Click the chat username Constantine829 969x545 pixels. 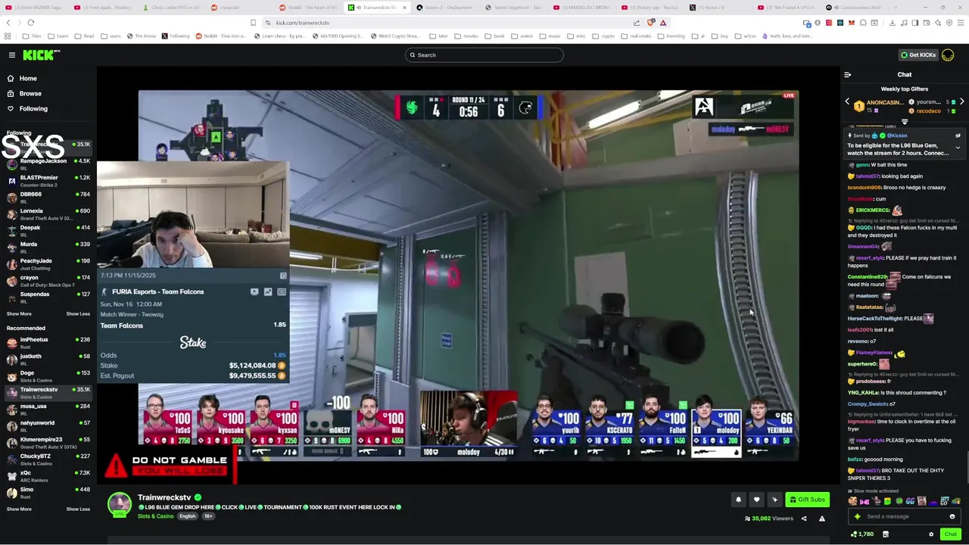[x=867, y=277]
